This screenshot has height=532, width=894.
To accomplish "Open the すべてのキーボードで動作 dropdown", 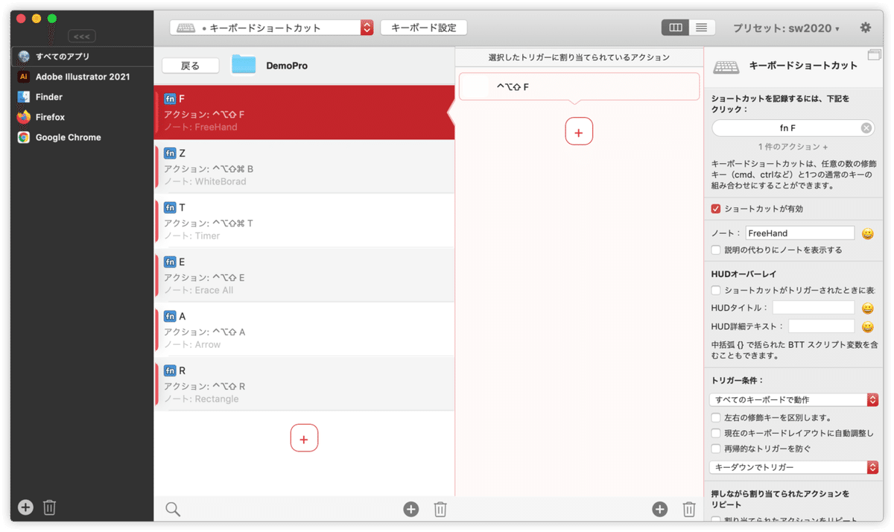I will pyautogui.click(x=793, y=399).
